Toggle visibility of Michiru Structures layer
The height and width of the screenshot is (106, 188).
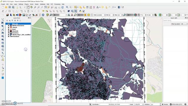pyautogui.click(x=9, y=26)
